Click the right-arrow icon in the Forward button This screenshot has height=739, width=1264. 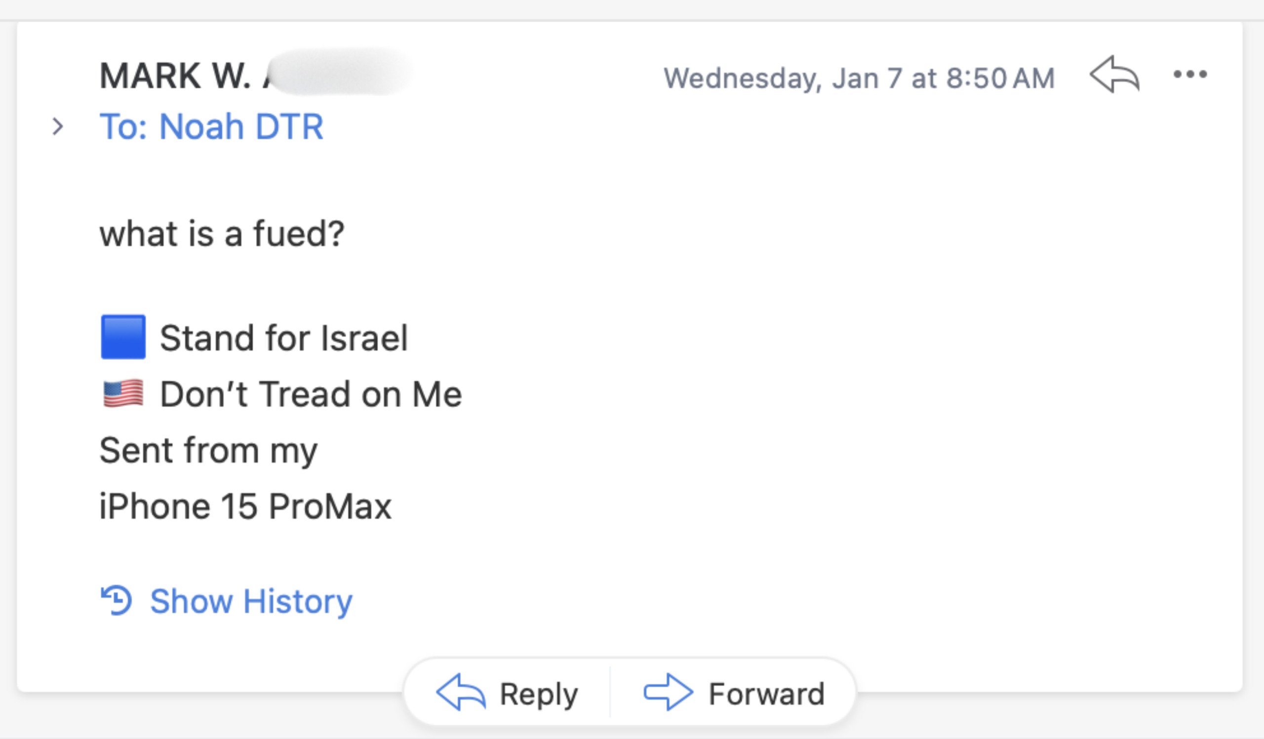pyautogui.click(x=668, y=693)
